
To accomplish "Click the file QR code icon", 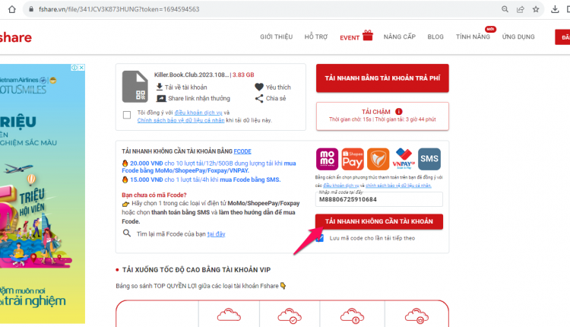I will pos(141,95).
